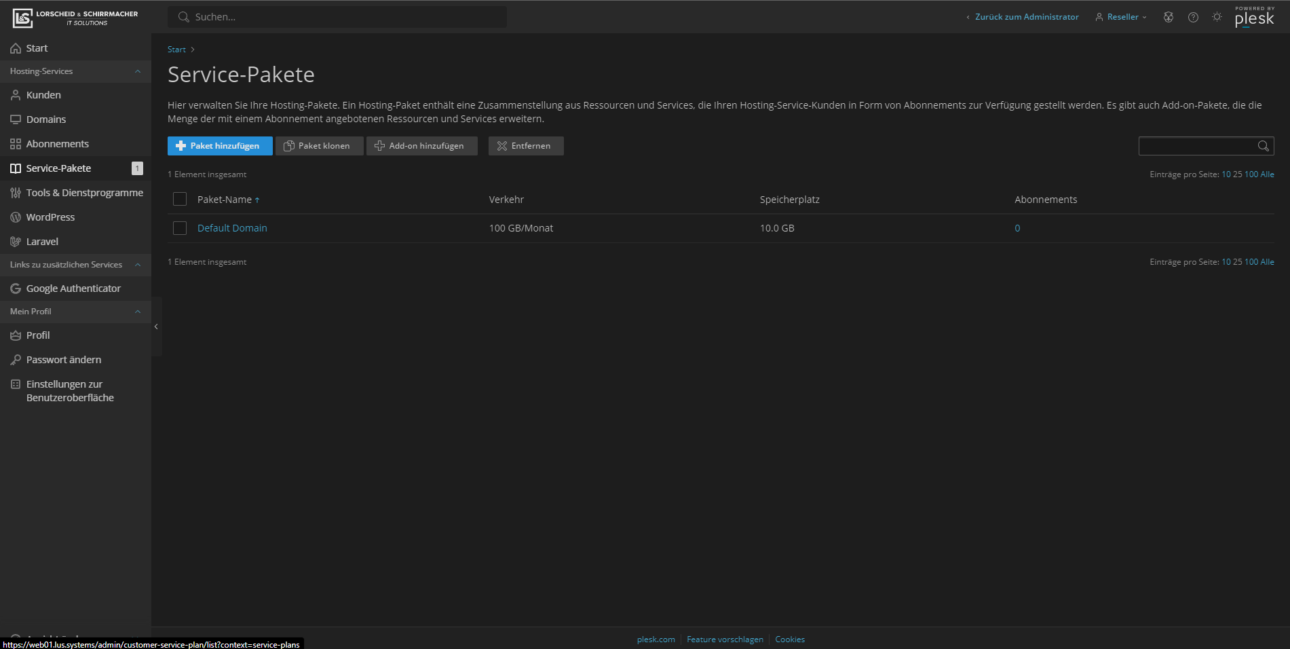
Task: Open the Default Domain package link
Action: pos(232,228)
